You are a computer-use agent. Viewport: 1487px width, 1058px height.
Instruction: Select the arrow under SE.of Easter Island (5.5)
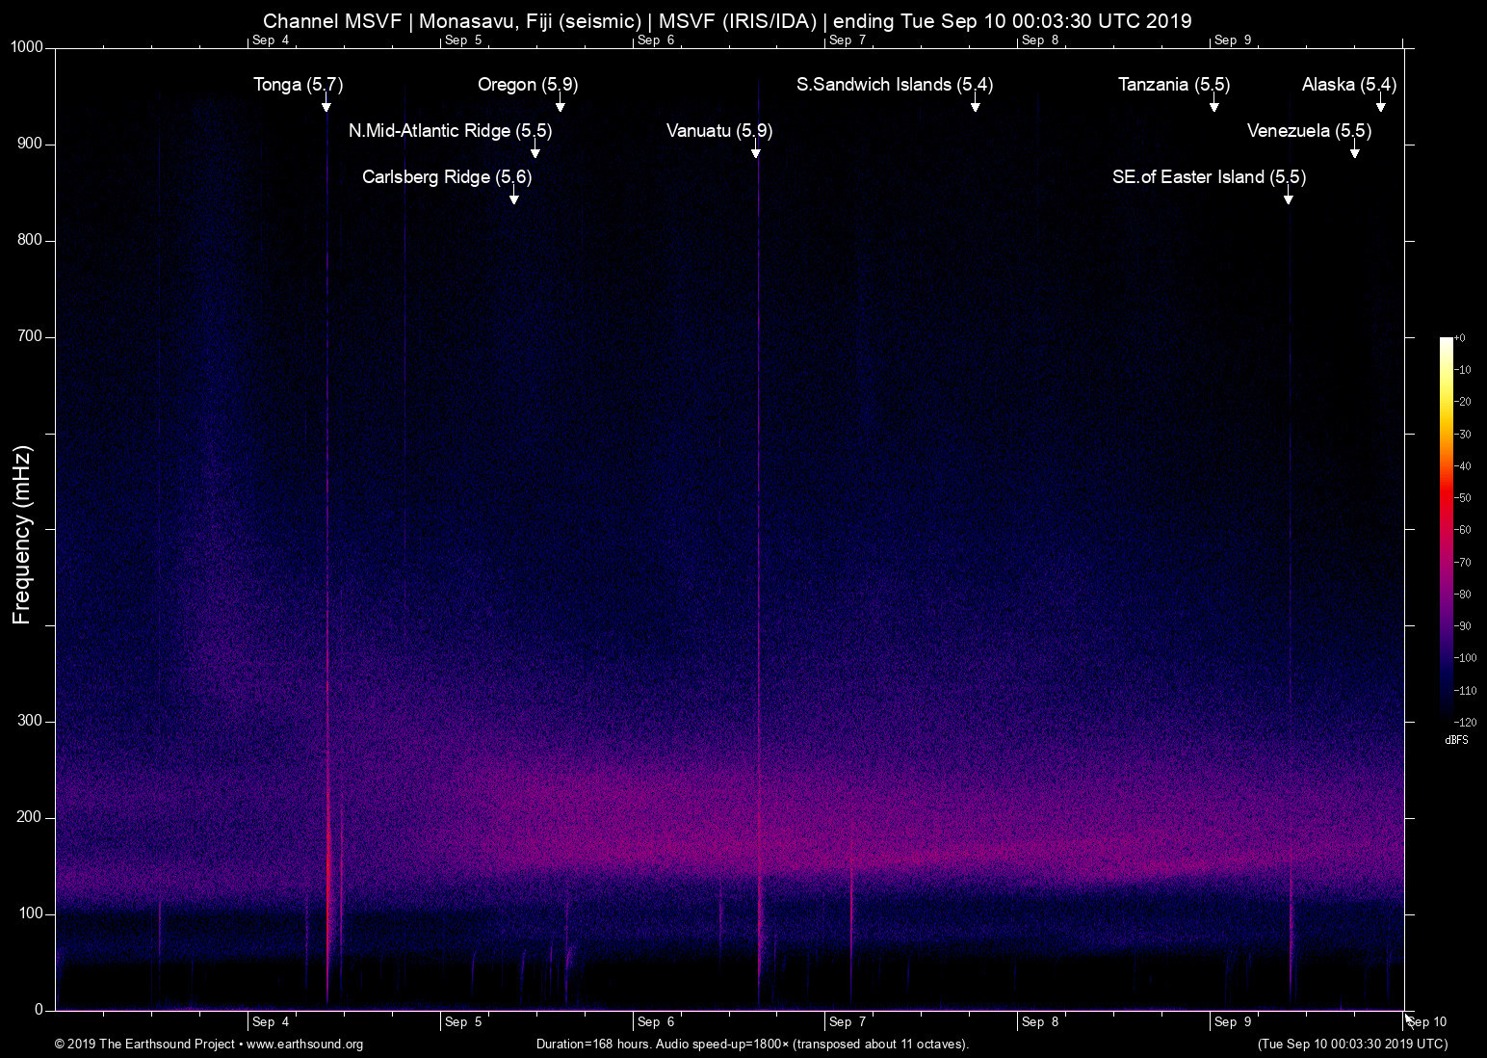1289,196
